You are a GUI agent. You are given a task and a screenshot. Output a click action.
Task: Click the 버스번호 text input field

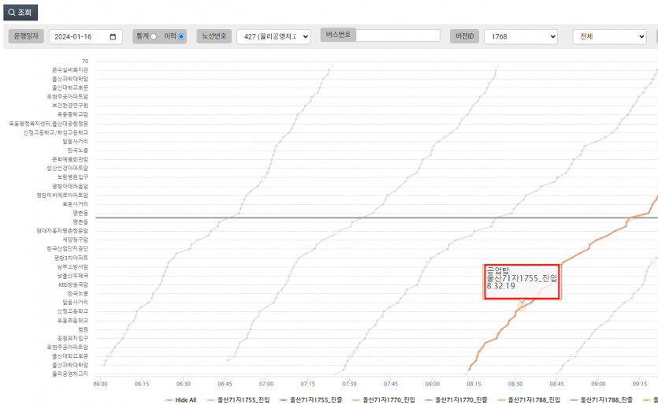pos(399,35)
